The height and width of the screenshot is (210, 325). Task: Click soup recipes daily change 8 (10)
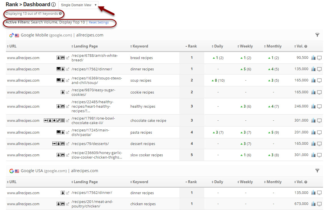[x=218, y=80]
